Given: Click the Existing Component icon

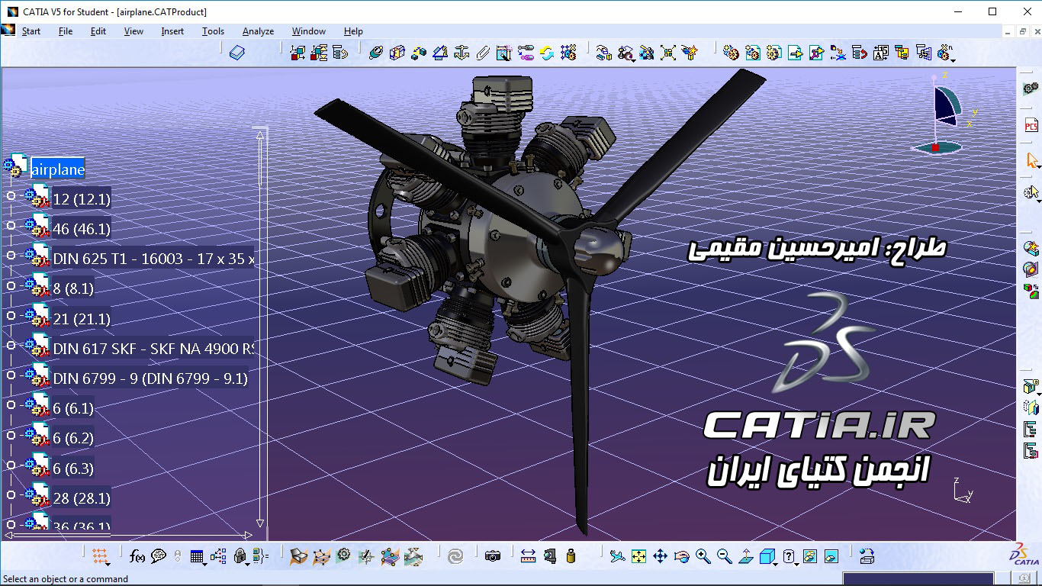Looking at the screenshot, I should pos(795,53).
